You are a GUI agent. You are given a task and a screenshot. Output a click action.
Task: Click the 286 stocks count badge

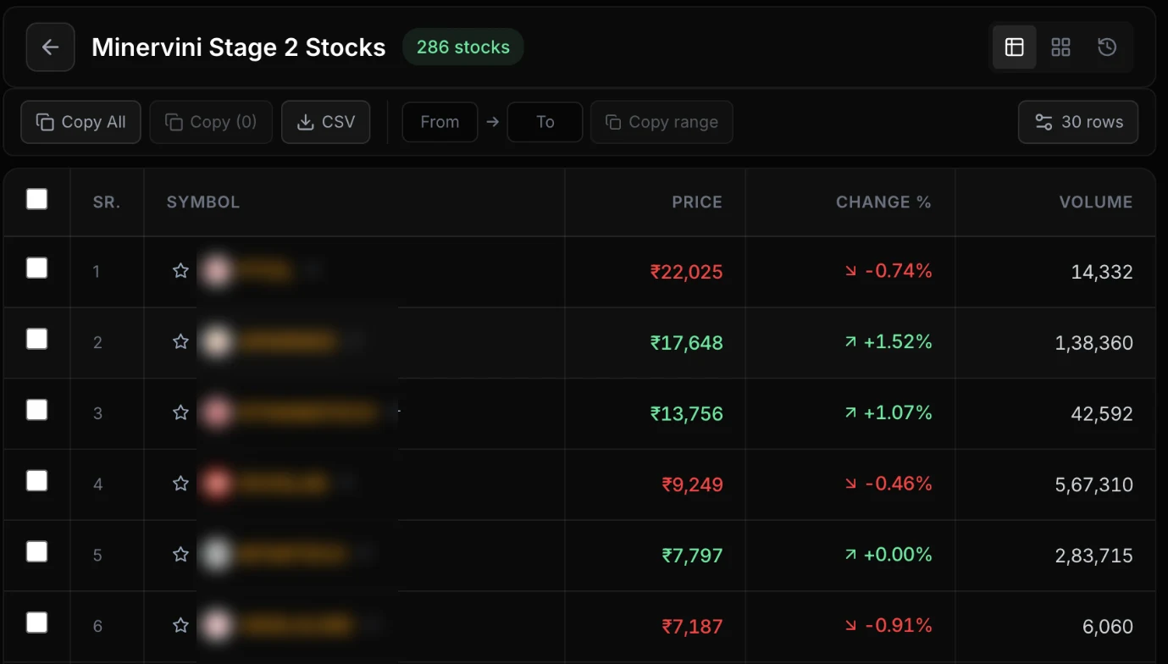click(x=463, y=47)
